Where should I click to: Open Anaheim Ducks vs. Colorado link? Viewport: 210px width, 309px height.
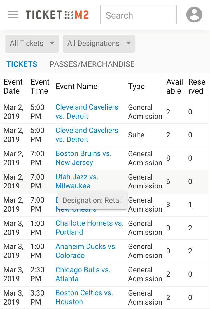tap(86, 251)
